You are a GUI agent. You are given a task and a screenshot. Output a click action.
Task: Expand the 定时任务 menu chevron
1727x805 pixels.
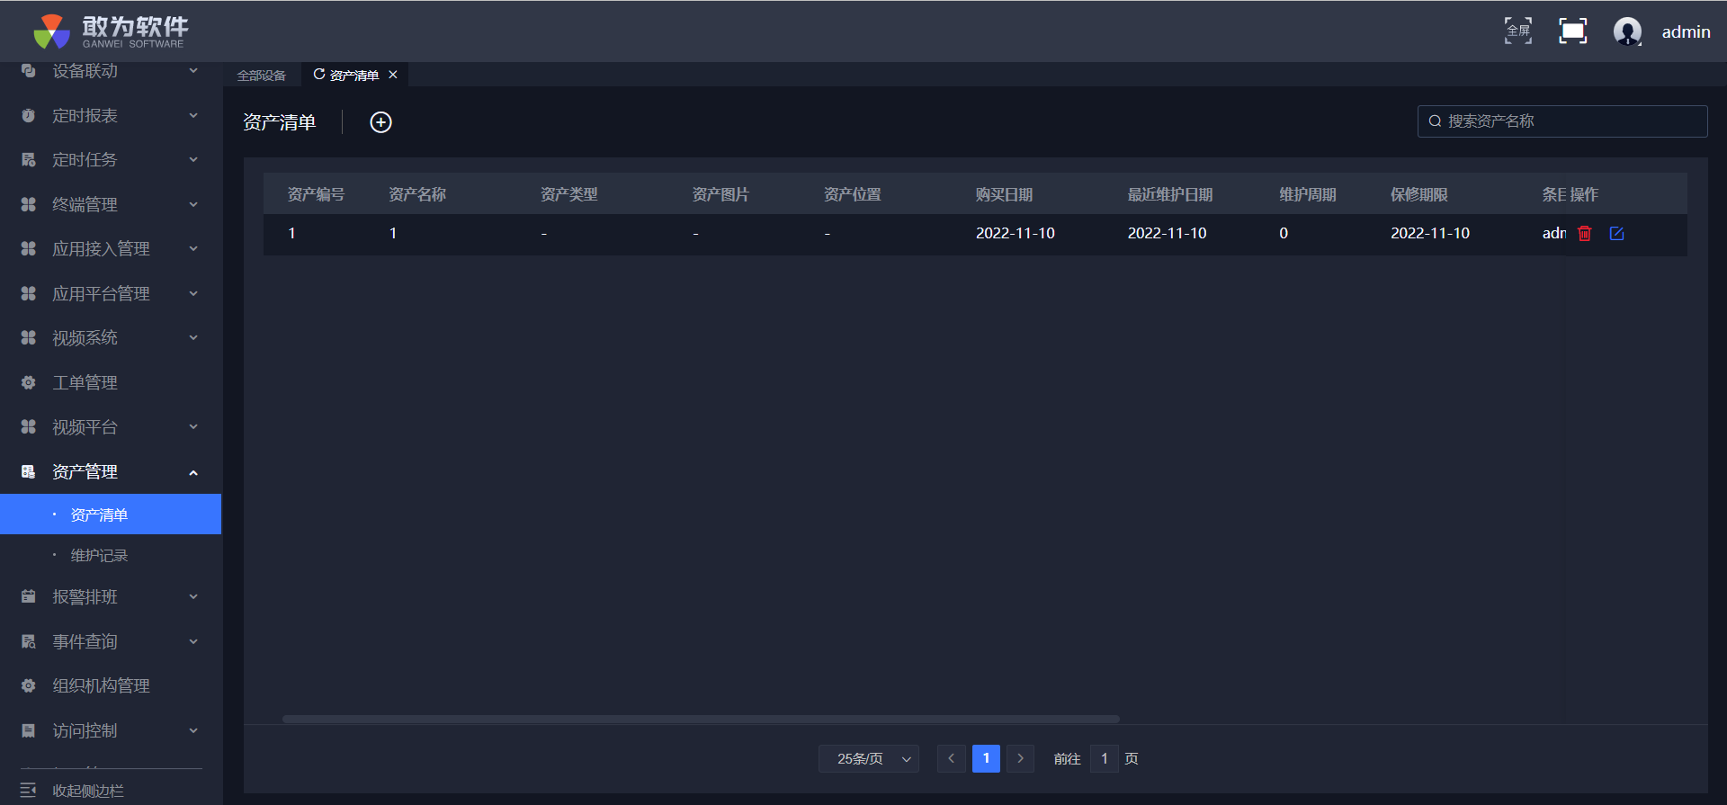(x=193, y=159)
